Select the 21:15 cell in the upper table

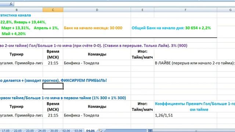point(53,63)
